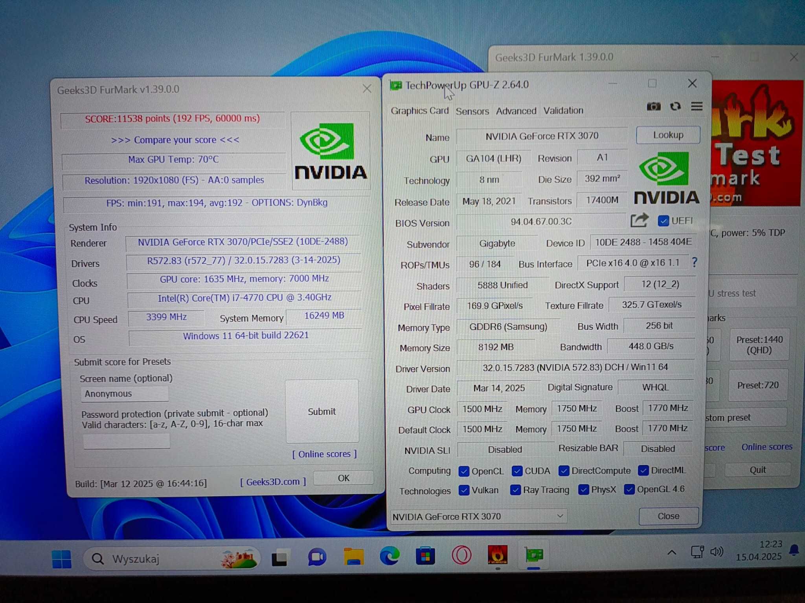Open Online scores in the FurMark main window
Screen dimensions: 805x603
[767, 447]
